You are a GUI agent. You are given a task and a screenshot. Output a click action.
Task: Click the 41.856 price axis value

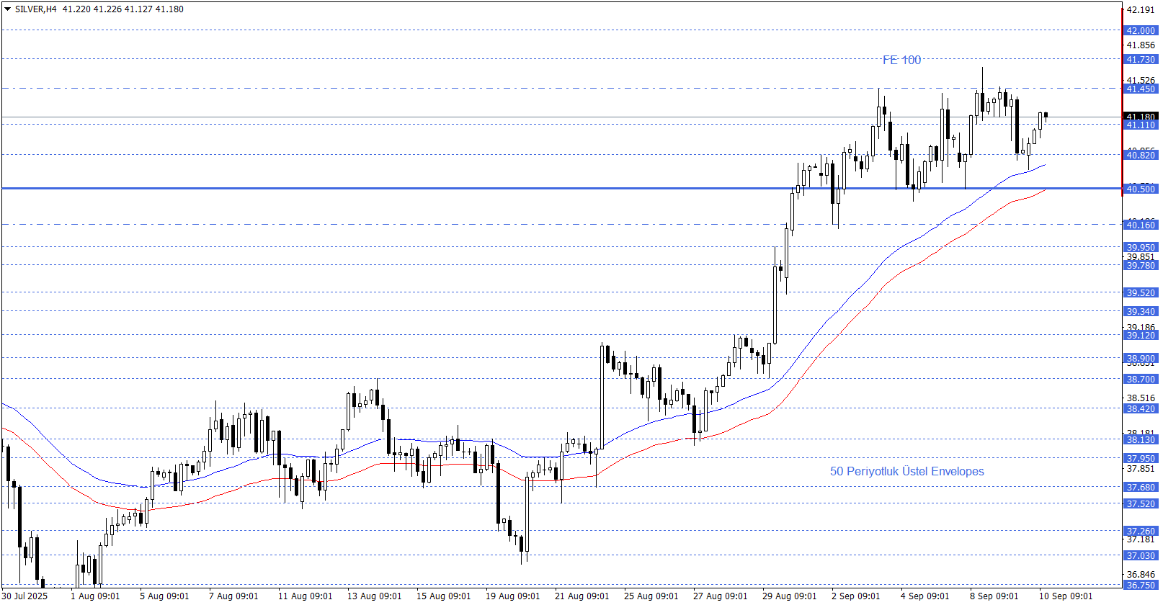pos(1141,45)
